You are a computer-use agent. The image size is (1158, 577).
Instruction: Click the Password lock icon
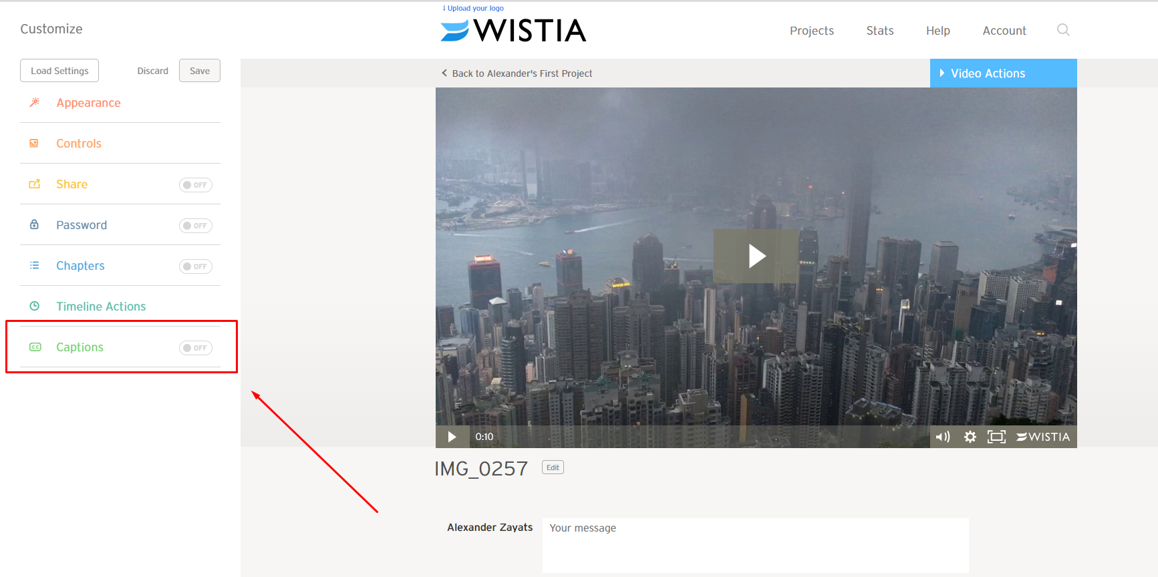[x=34, y=224]
